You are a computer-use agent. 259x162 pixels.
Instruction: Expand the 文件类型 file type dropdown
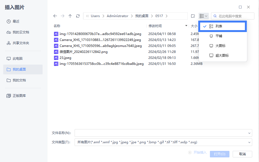(249, 142)
